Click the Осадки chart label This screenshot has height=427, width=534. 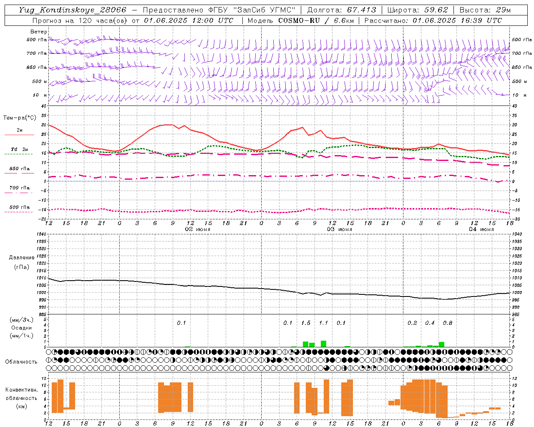click(x=22, y=328)
